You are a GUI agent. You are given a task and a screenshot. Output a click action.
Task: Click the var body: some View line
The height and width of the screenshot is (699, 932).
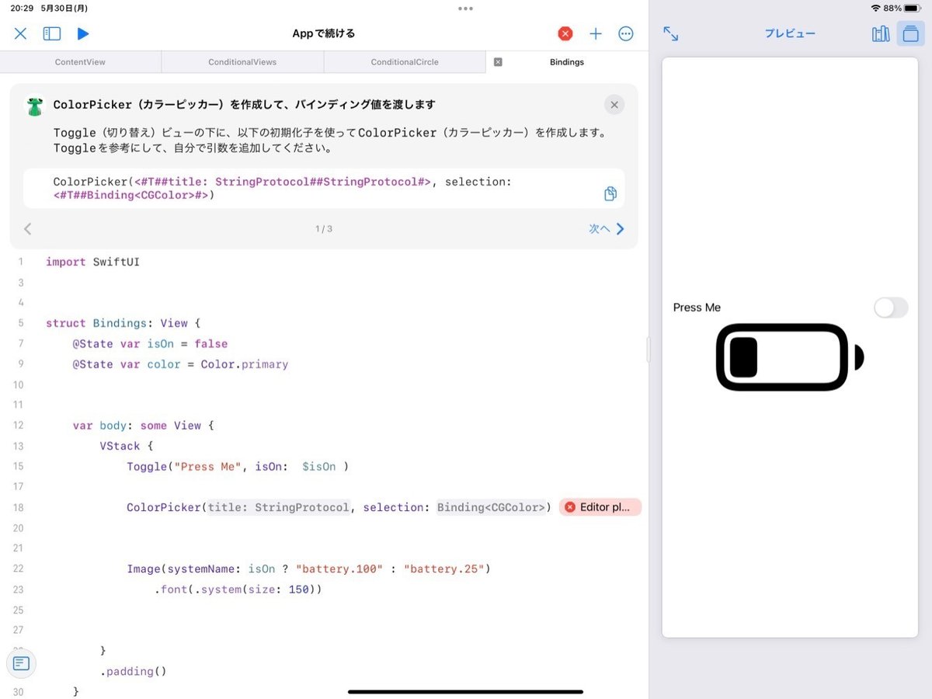(x=143, y=426)
